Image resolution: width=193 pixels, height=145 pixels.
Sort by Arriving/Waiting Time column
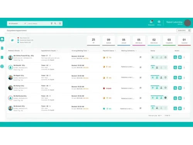tap(88, 51)
